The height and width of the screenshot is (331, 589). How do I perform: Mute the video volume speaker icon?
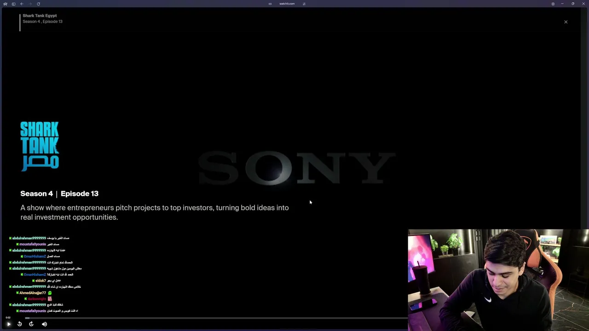(44, 324)
